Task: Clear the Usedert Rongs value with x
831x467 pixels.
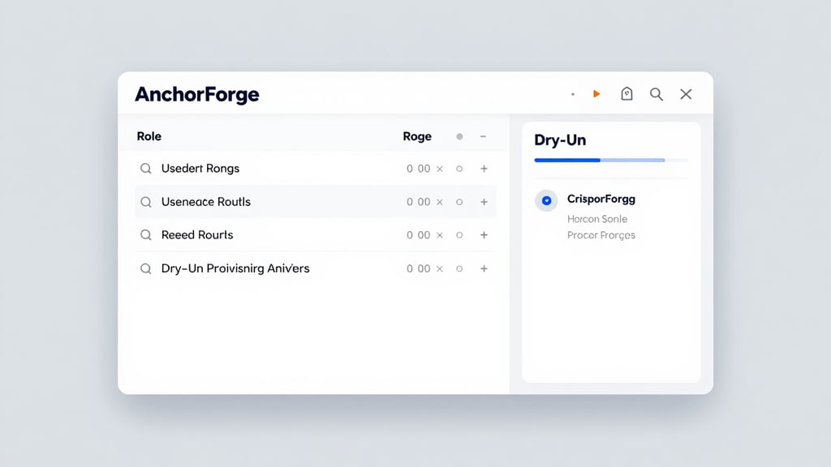Action: tap(439, 169)
